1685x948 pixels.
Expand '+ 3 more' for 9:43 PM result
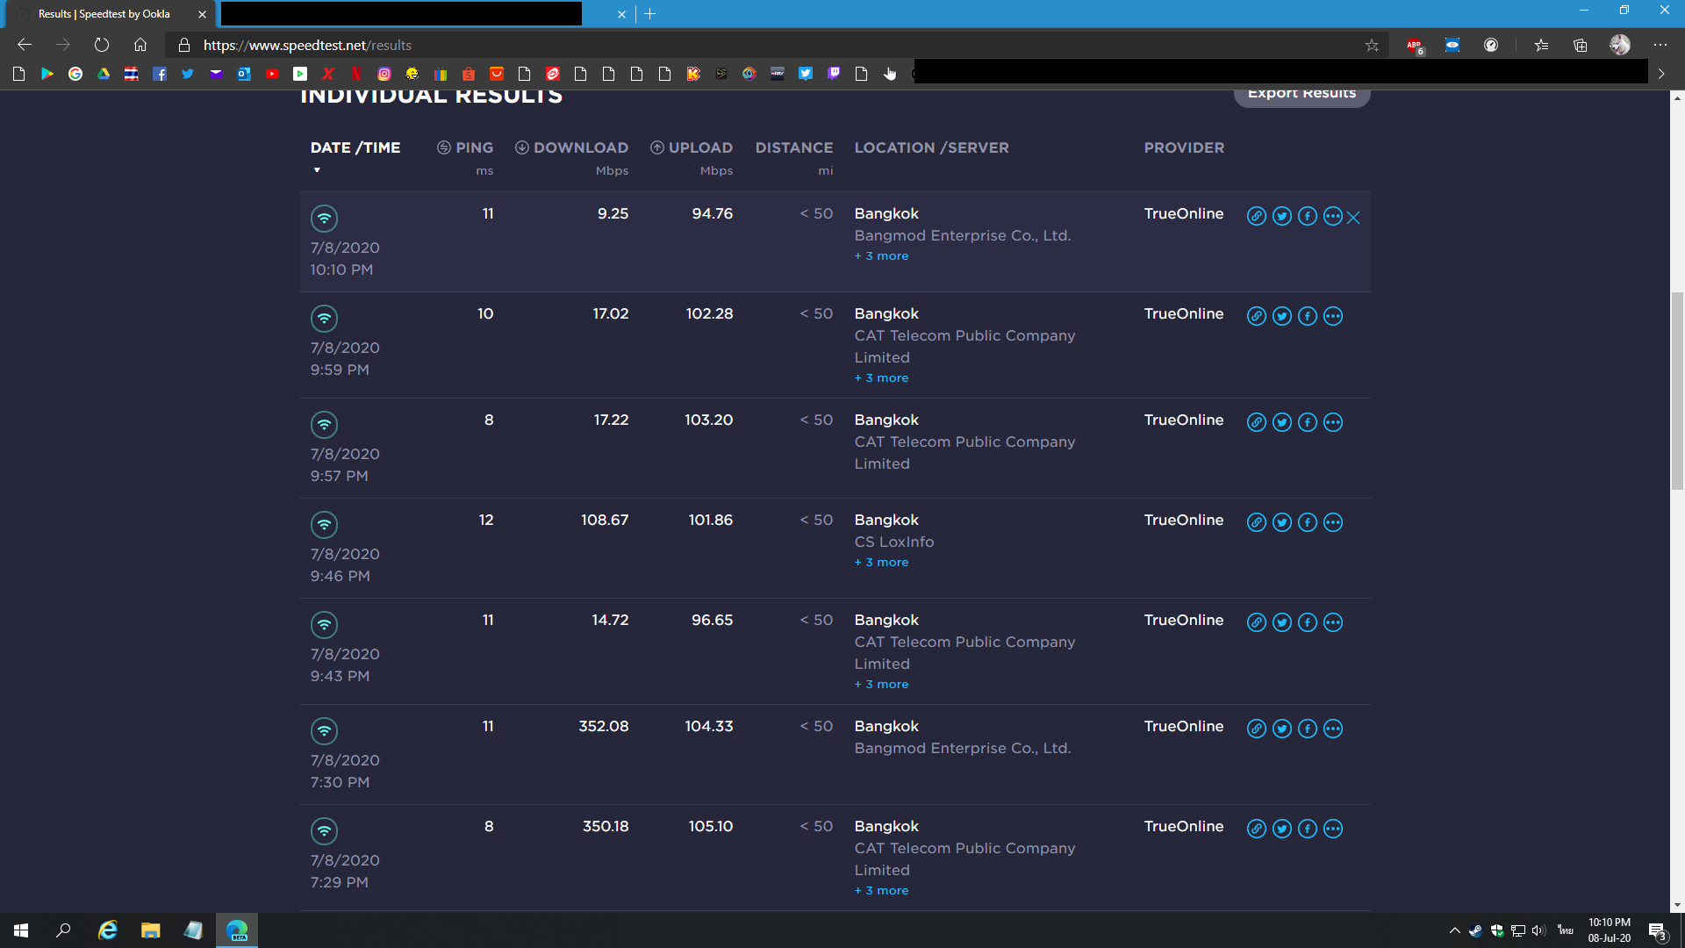(881, 685)
